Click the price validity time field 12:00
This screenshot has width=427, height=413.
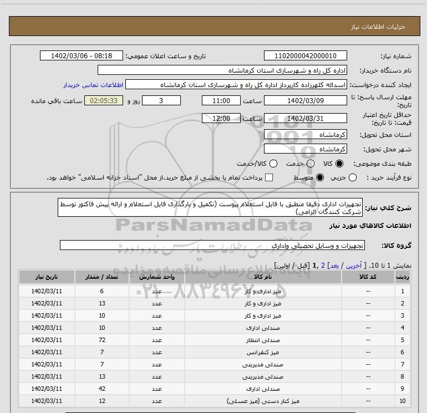click(221, 118)
